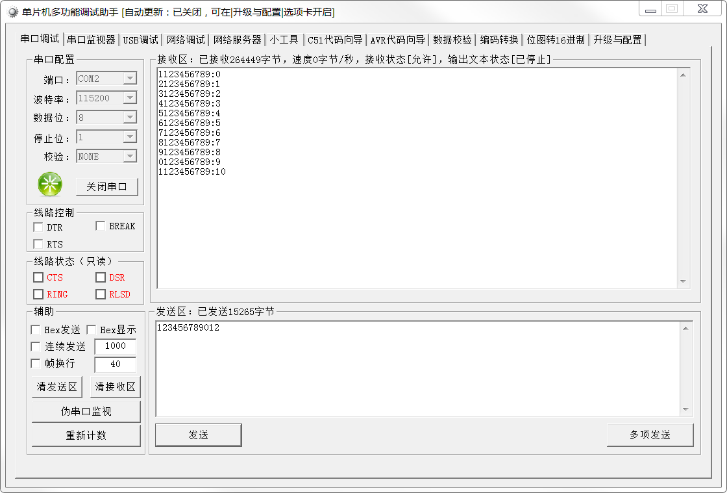Screen dimensions: 727x493
Task: Enable Hex显示 checkbox
Action: click(x=91, y=330)
